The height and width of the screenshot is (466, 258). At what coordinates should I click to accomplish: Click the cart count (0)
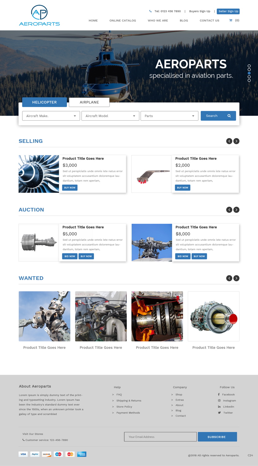point(237,21)
